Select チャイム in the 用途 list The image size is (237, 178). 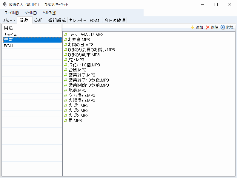tap(10, 35)
